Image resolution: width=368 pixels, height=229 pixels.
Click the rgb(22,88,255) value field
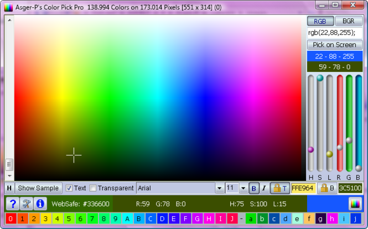335,33
